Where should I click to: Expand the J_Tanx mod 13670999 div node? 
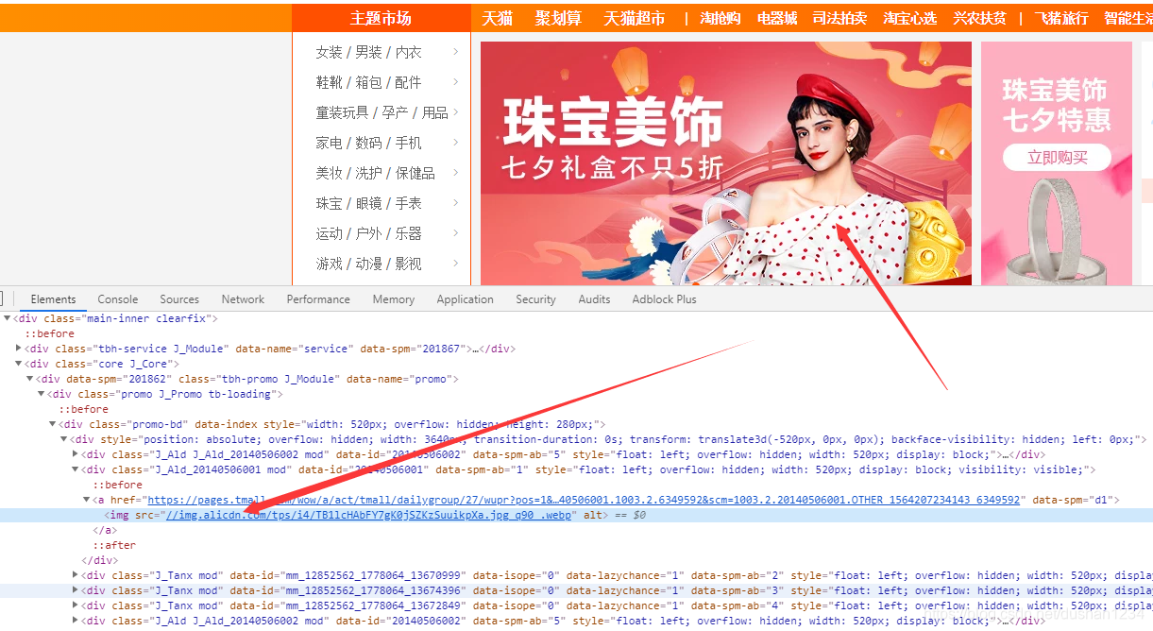tap(76, 575)
